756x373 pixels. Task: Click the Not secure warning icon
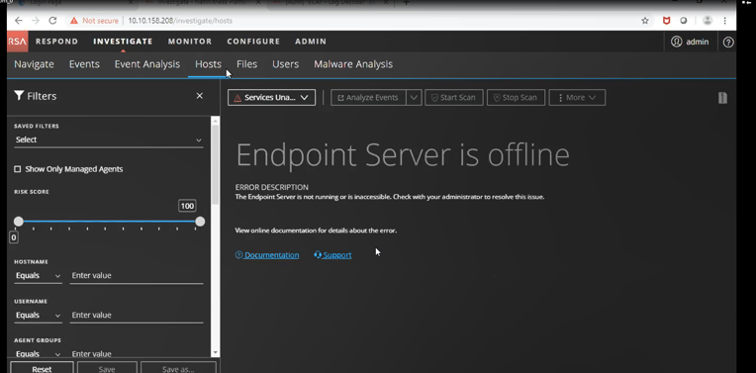(74, 21)
